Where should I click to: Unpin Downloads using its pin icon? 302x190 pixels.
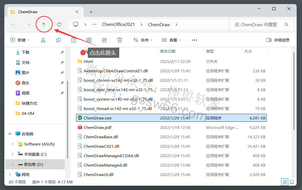(62, 52)
